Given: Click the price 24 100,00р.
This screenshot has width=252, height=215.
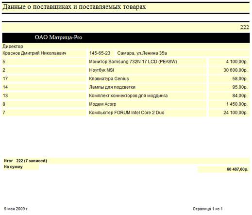Looking at the screenshot, I should (x=235, y=113).
